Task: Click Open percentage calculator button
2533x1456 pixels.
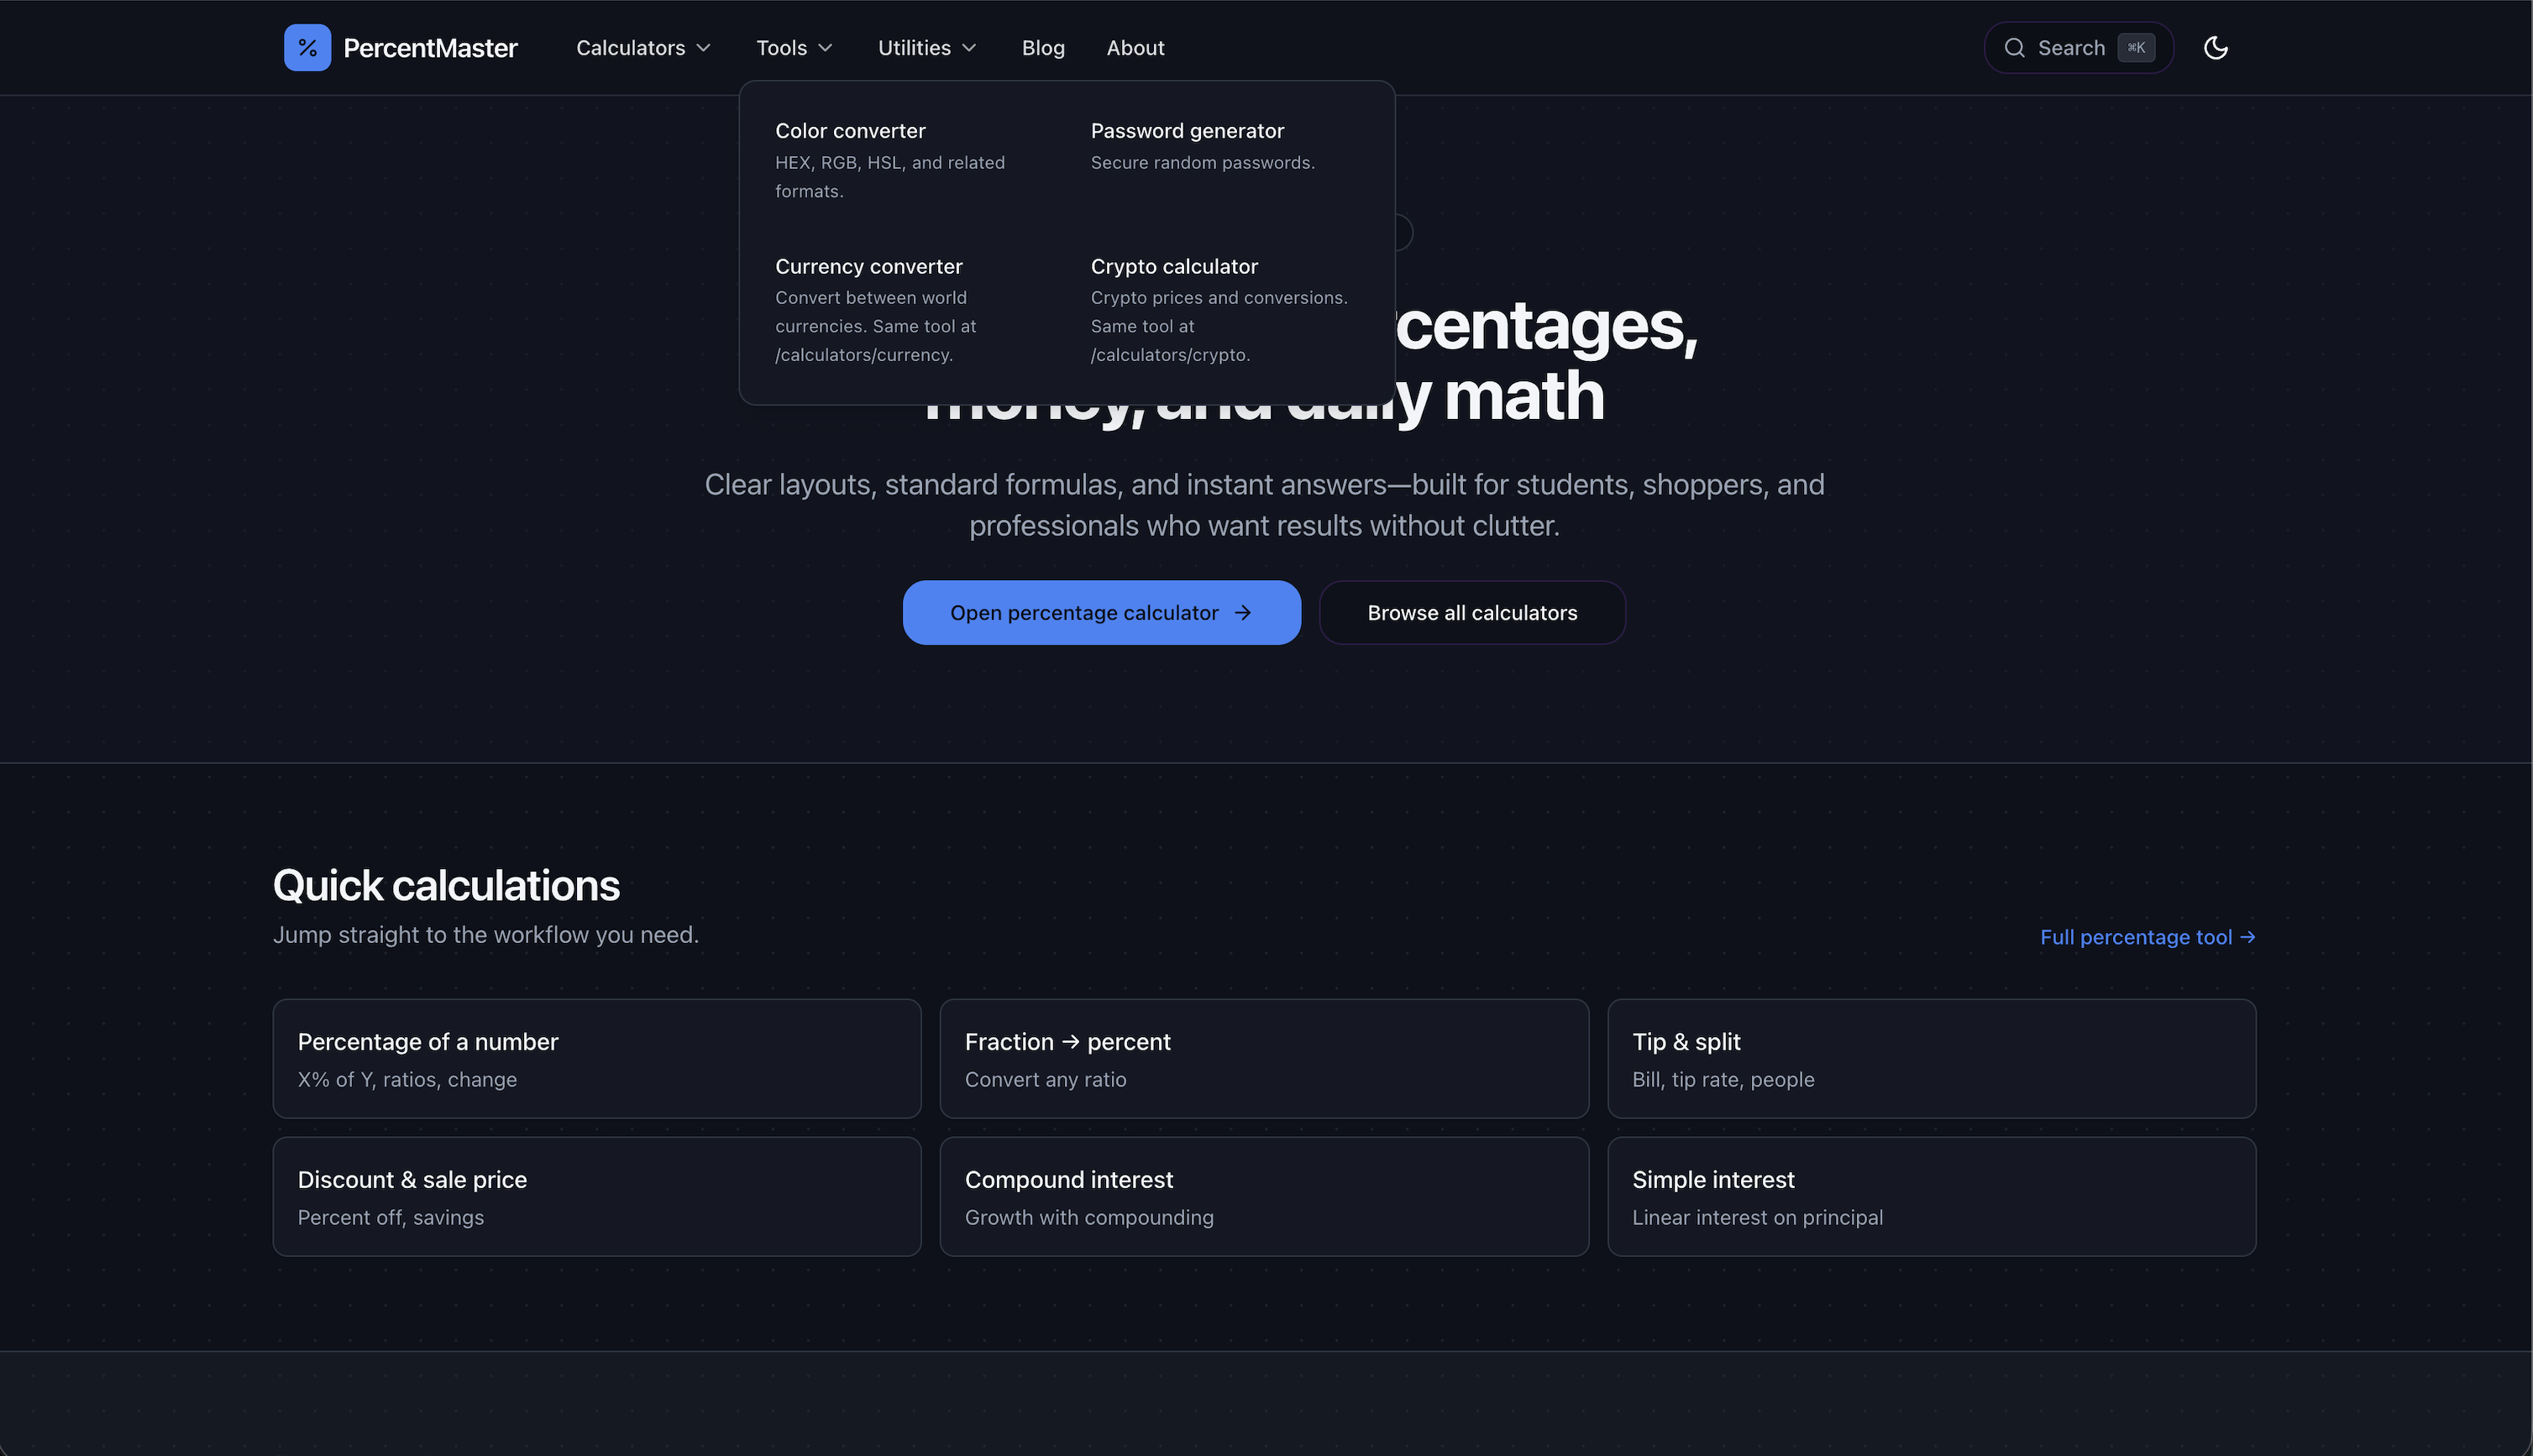Action: [1101, 613]
